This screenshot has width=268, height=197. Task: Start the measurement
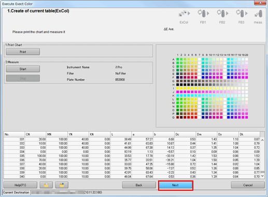(23, 69)
